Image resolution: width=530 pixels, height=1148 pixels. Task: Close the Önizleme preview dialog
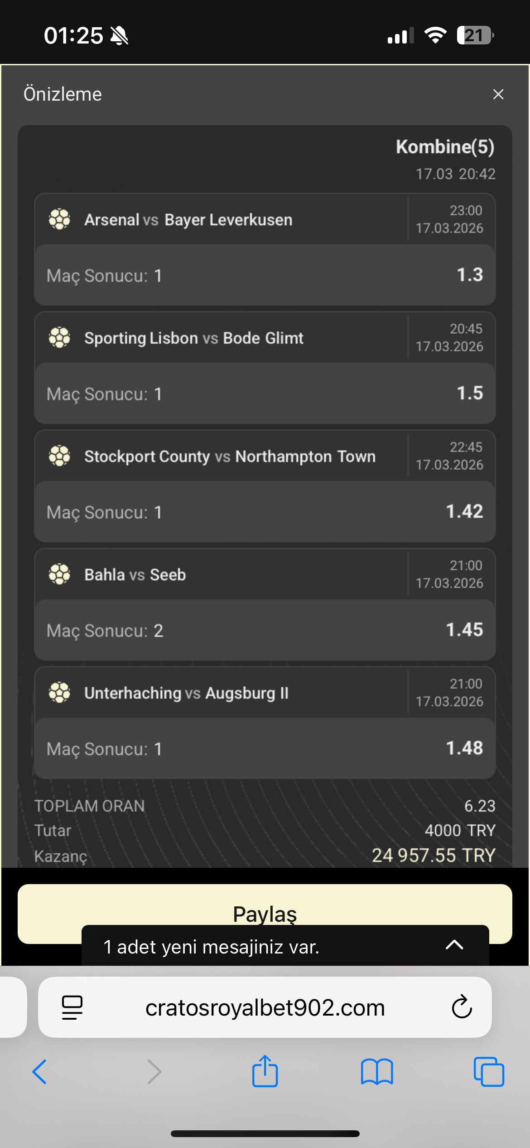[x=498, y=94]
